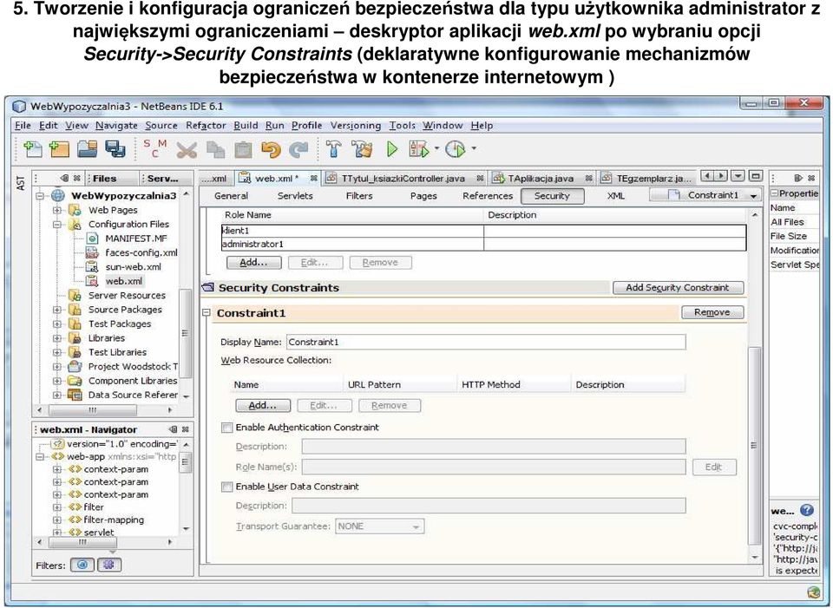This screenshot has height=608, width=833.
Task: Click the Debug Main Project icon
Action: coord(418,149)
